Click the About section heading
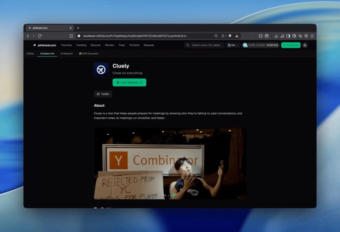Image resolution: width=340 pixels, height=232 pixels. [x=99, y=105]
